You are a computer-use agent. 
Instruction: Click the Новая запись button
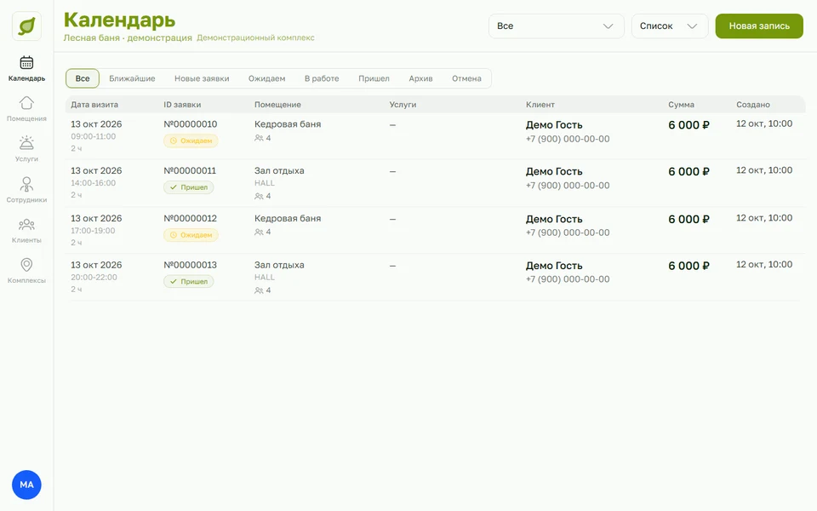click(759, 26)
